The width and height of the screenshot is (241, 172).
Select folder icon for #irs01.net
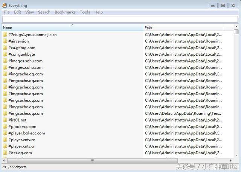point(5,120)
